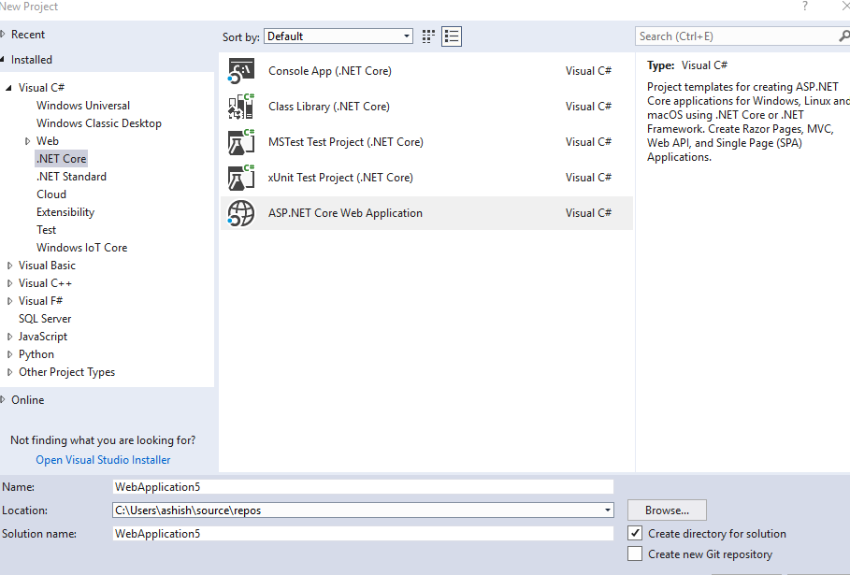Collapse the Visual C# tree node
This screenshot has height=575, width=850.
[x=8, y=88]
